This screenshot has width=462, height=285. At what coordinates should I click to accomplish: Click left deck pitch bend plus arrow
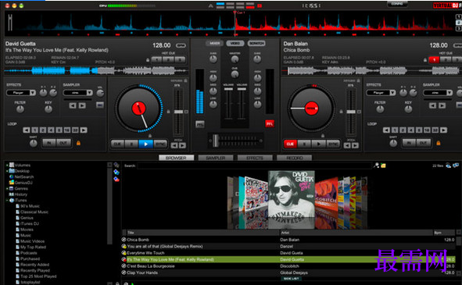(x=182, y=145)
